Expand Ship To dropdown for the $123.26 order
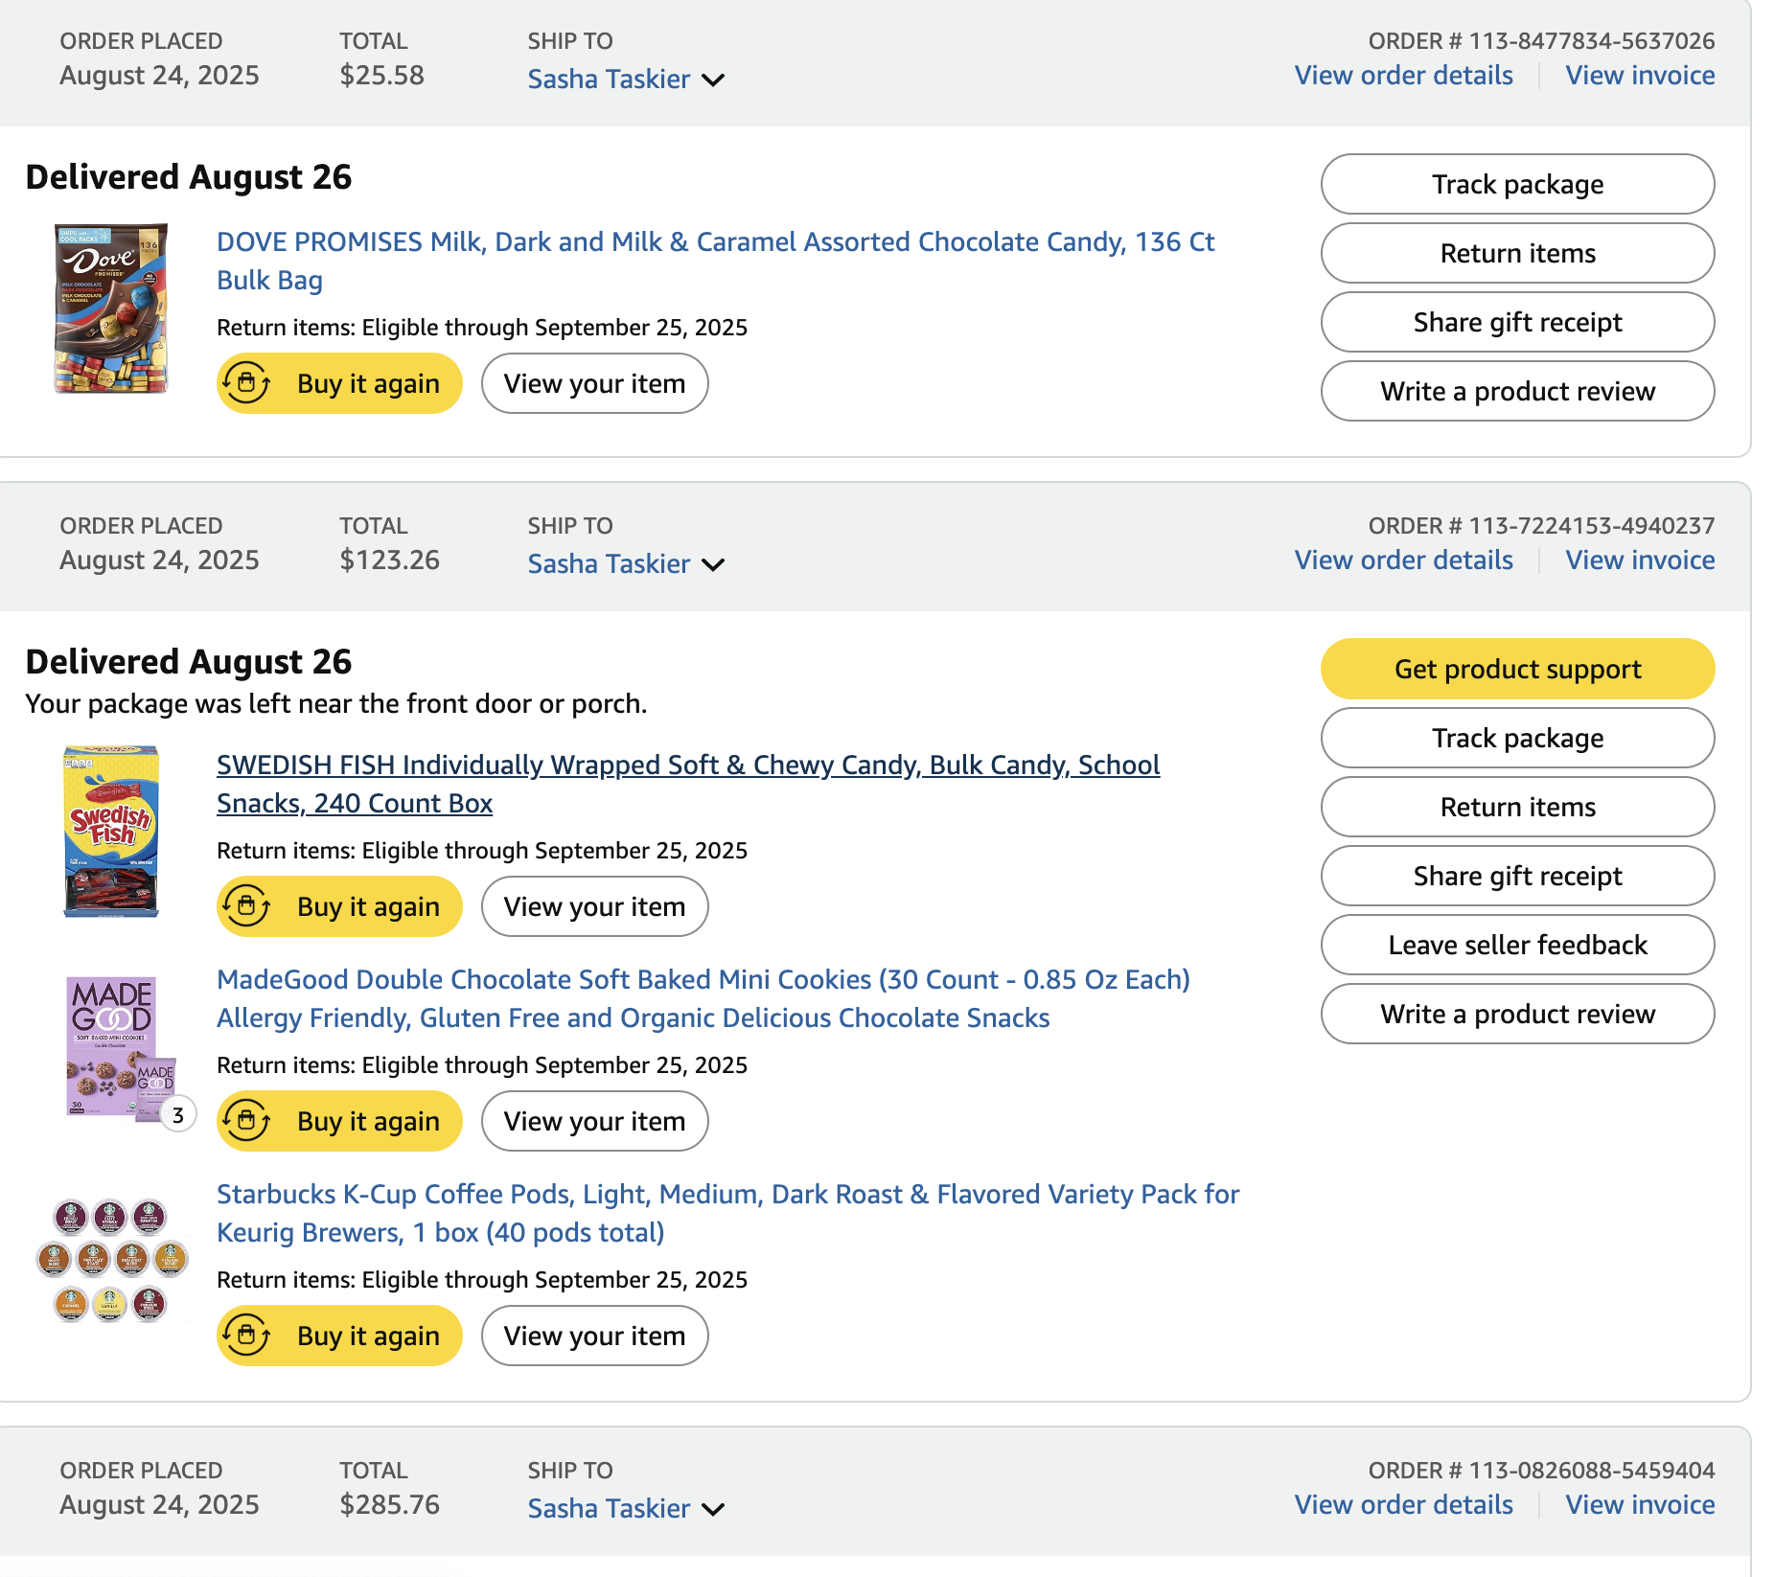Viewport: 1775px width, 1577px height. click(x=713, y=564)
